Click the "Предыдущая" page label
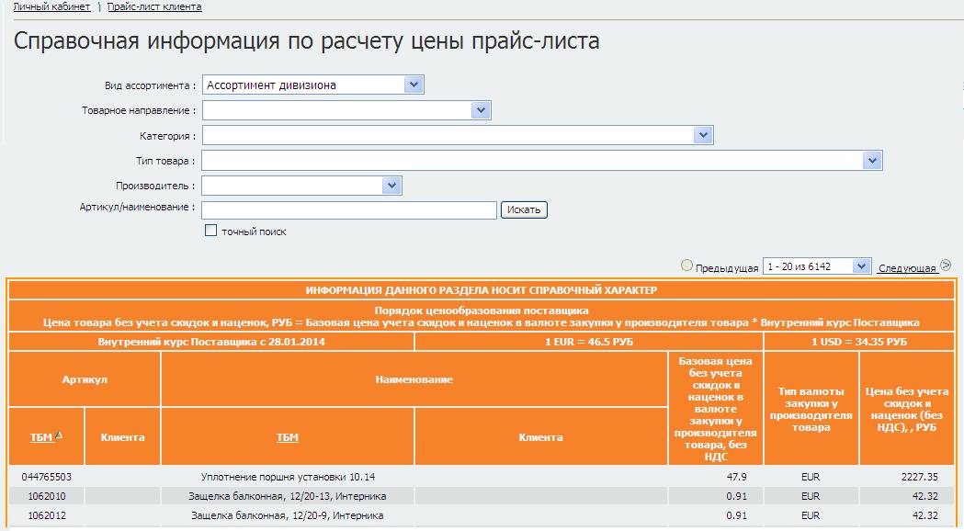Screen dimensions: 964x531 click(x=726, y=267)
